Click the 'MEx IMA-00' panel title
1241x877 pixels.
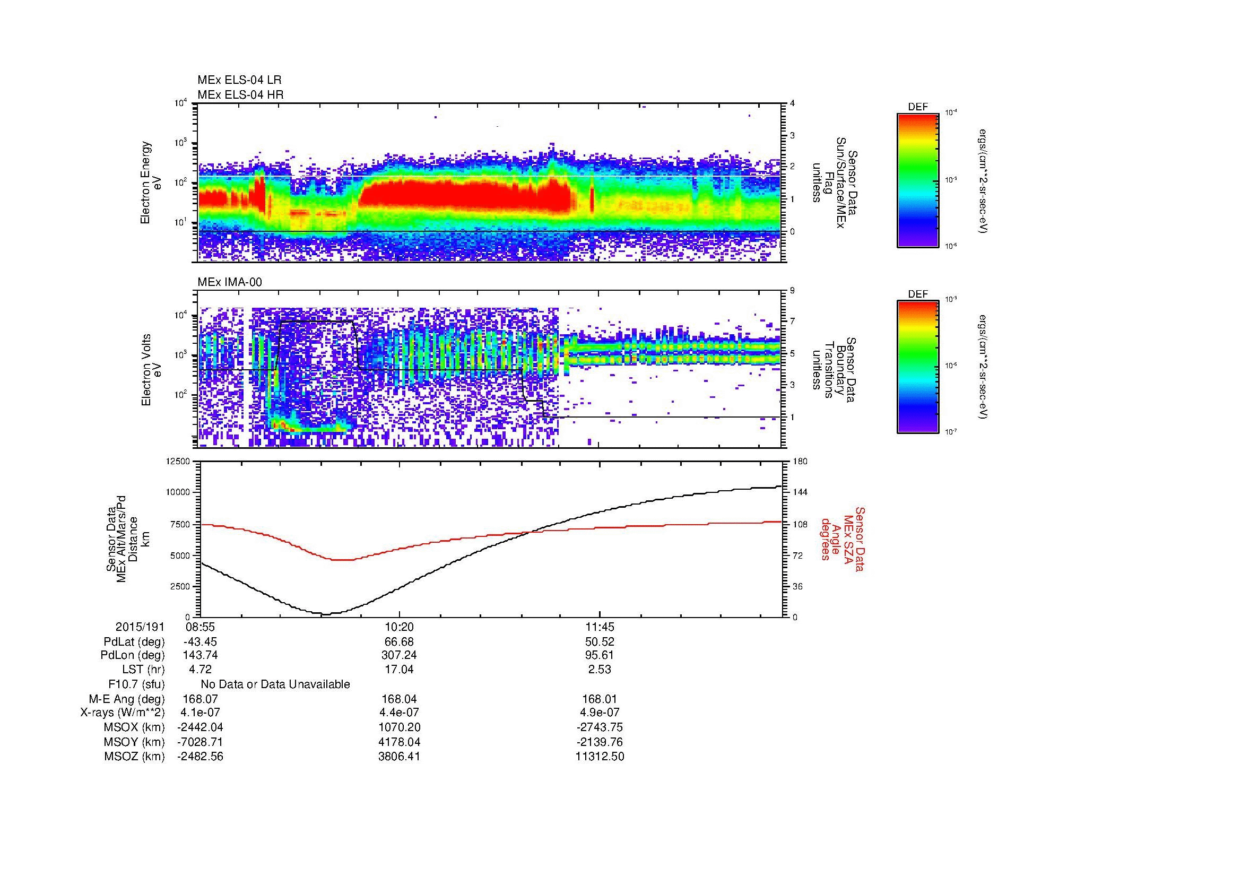(x=230, y=282)
